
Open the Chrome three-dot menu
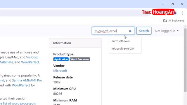pos(182,13)
